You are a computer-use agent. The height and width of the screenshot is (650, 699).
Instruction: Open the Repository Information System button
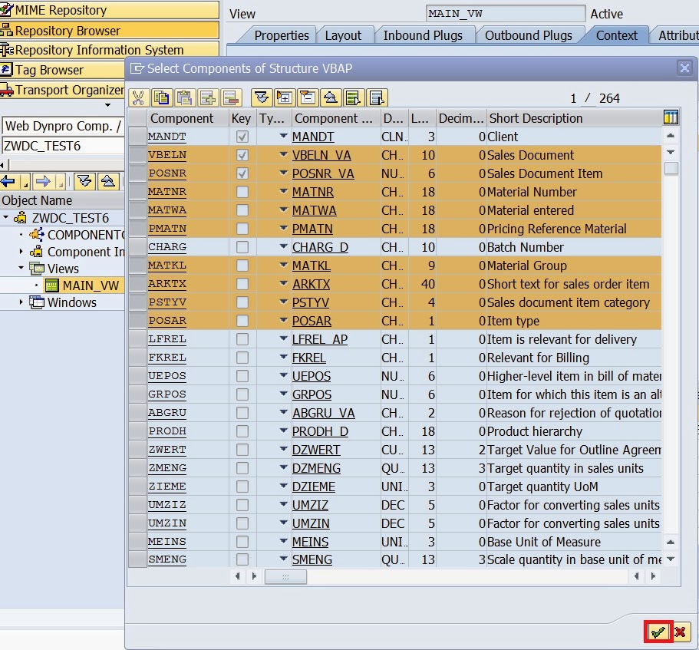tap(99, 50)
